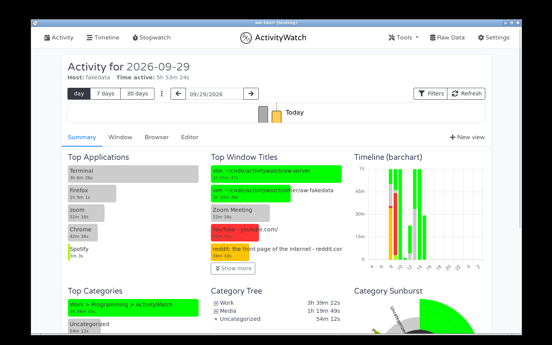Viewport: 552px width, 345px height.
Task: Click the YouTube window title entry
Action: (245, 233)
